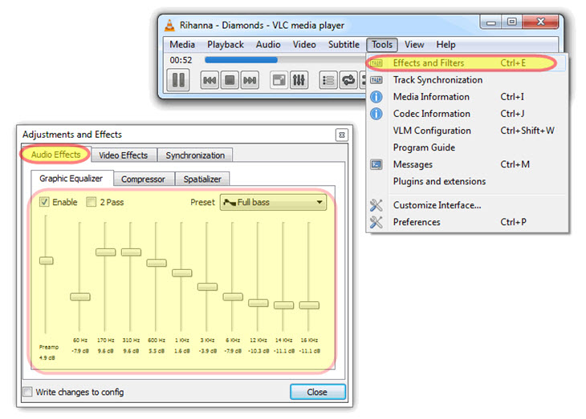Click the VLC cone icon in title bar
The width and height of the screenshot is (586, 419).
[169, 25]
